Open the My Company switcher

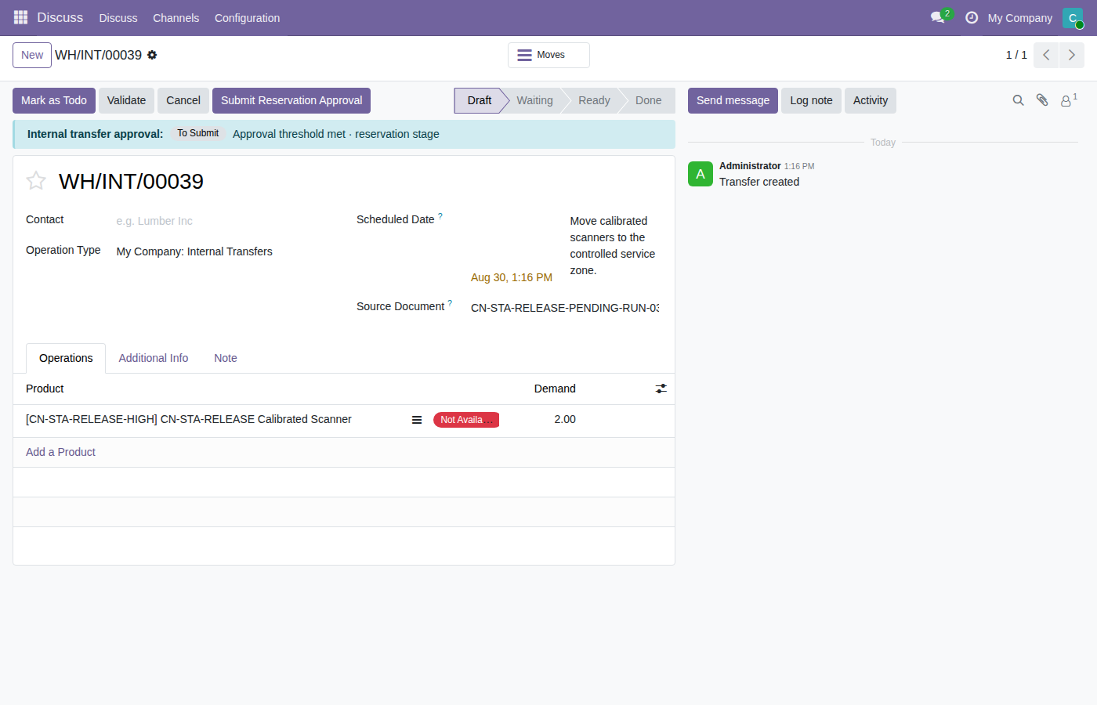click(x=1019, y=17)
